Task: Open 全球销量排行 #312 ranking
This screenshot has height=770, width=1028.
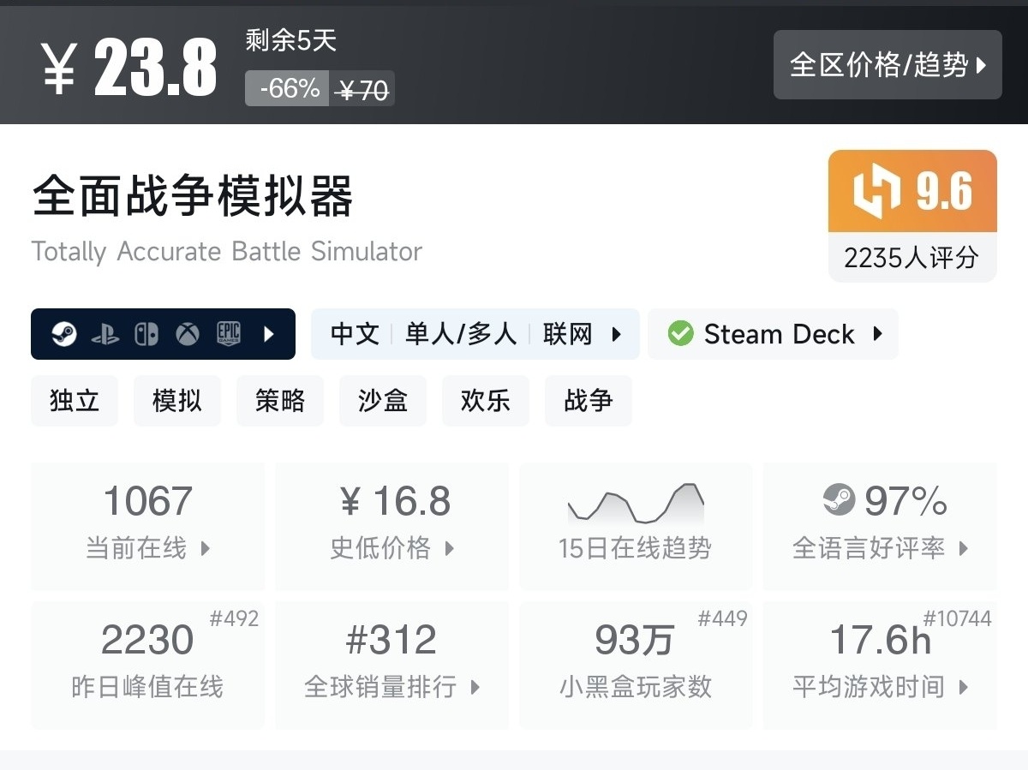Action: click(392, 665)
